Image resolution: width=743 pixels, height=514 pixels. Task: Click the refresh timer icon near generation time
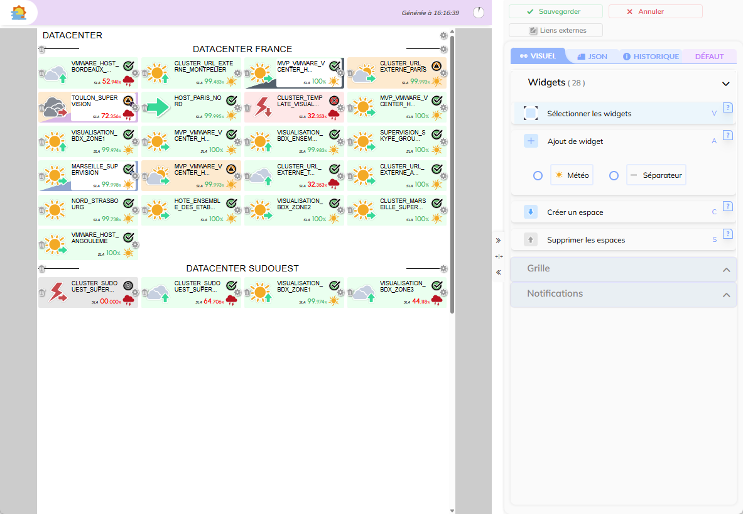click(x=479, y=13)
